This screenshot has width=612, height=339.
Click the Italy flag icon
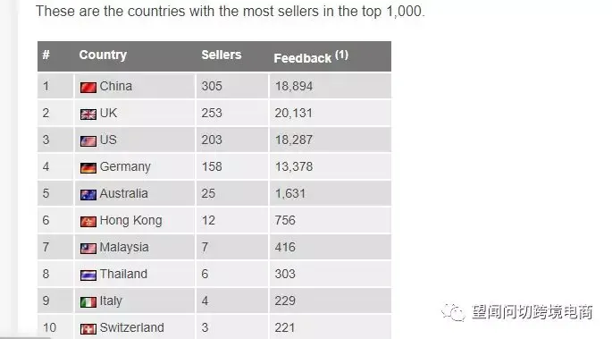point(88,302)
